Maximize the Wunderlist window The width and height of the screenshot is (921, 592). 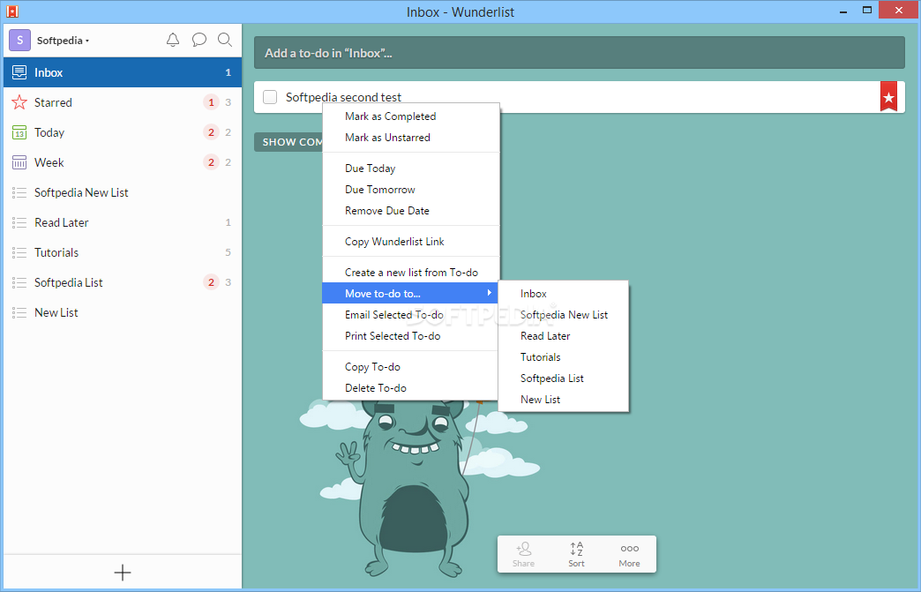[x=867, y=10]
